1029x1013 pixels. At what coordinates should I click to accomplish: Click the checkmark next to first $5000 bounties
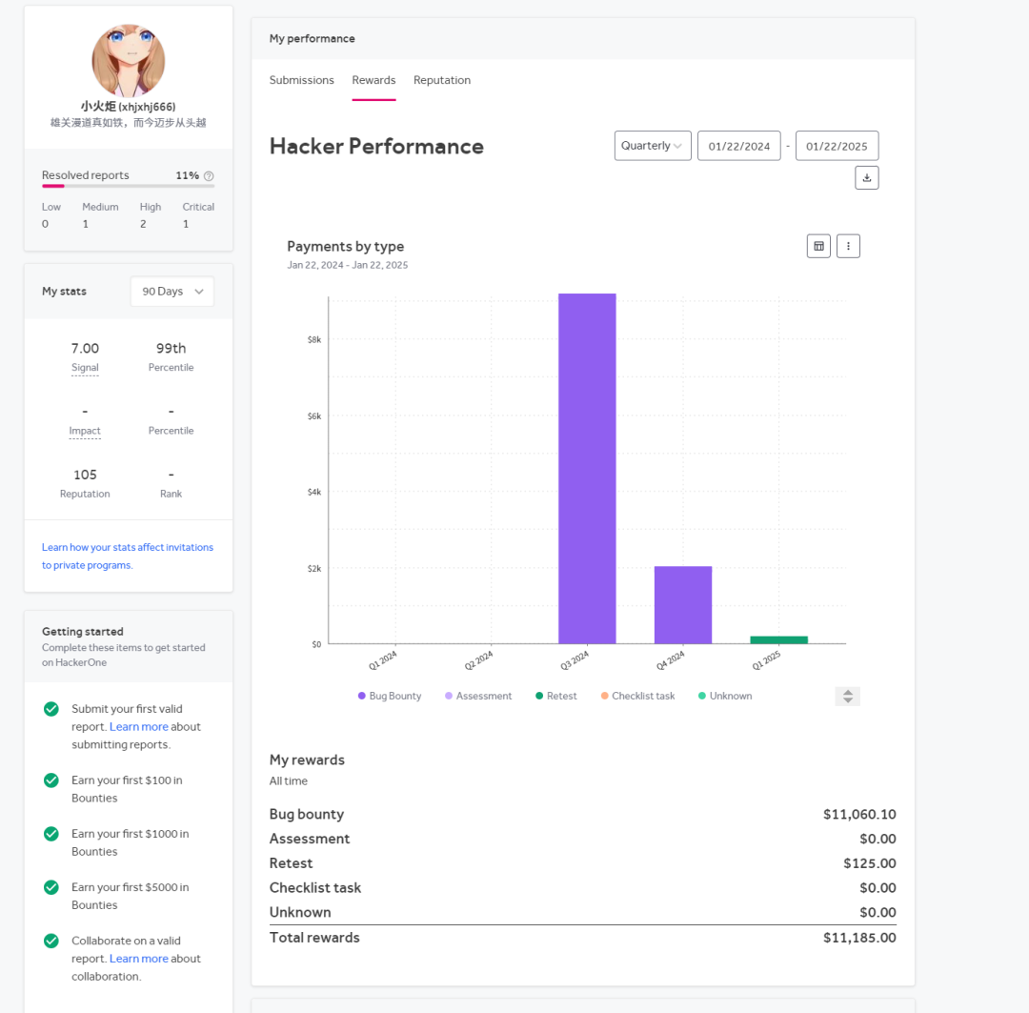(x=51, y=887)
